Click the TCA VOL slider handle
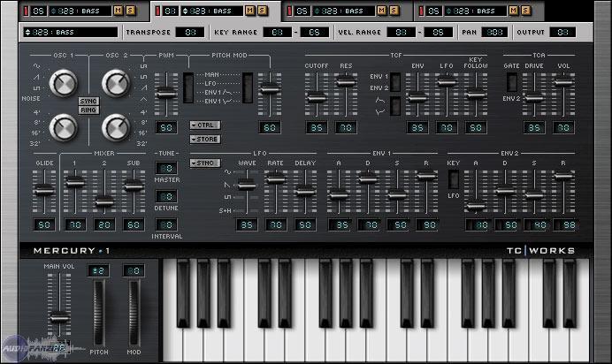The height and width of the screenshot is (364, 612). [563, 81]
